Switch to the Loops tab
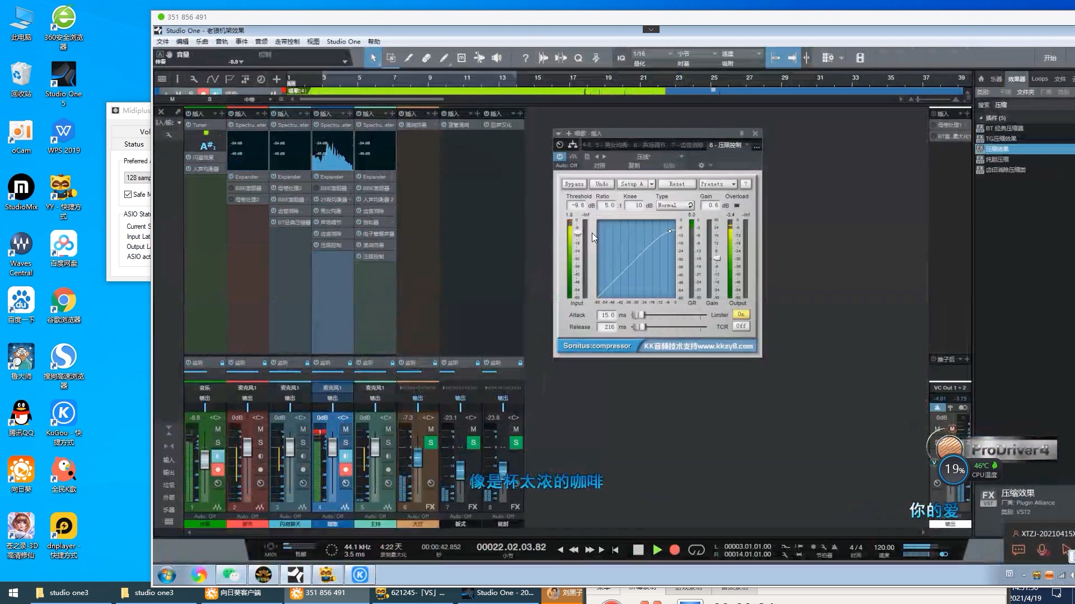Image resolution: width=1075 pixels, height=604 pixels. (x=1039, y=78)
